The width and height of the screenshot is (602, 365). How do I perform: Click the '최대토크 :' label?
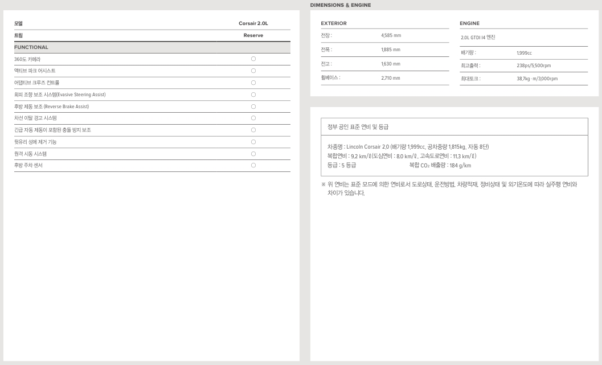tap(470, 79)
